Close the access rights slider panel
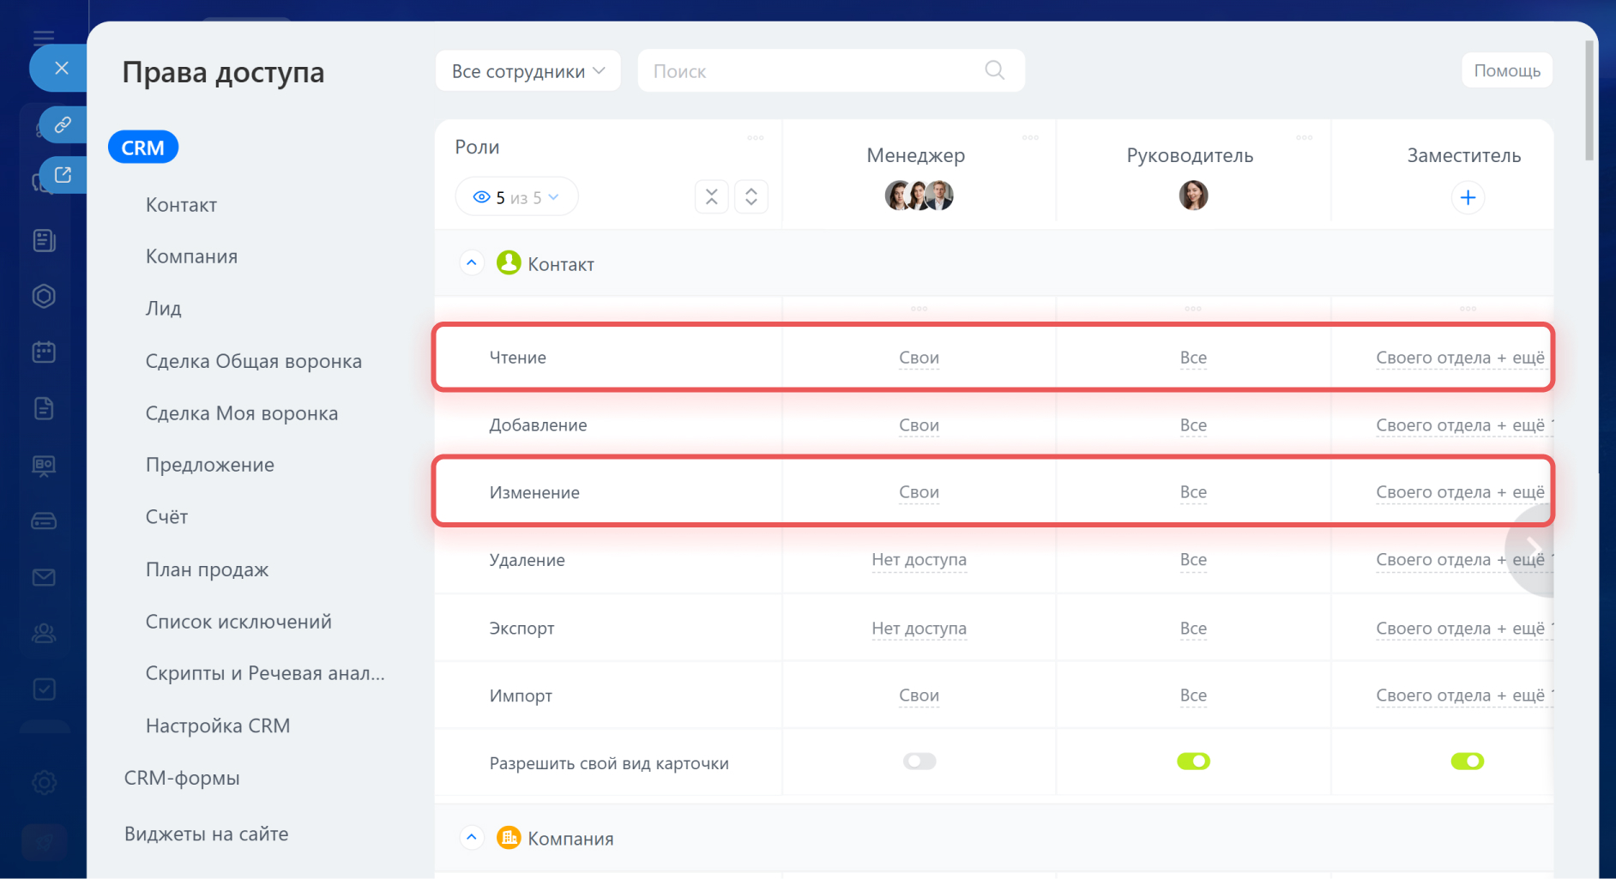This screenshot has height=879, width=1616. coord(61,69)
